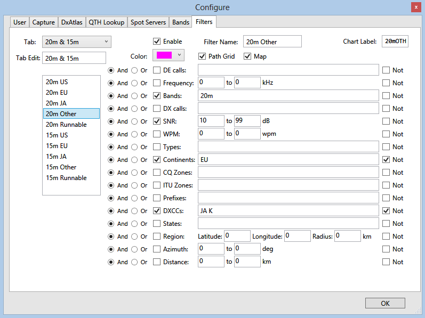
Task: Select Or radio for SNR row
Action: [134, 121]
